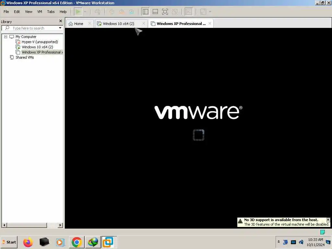
Task: Click the Library horizontal scrollbar left arrow
Action: click(x=4, y=225)
